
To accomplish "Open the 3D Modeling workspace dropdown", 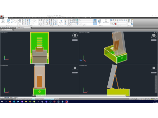I will click(24, 28).
